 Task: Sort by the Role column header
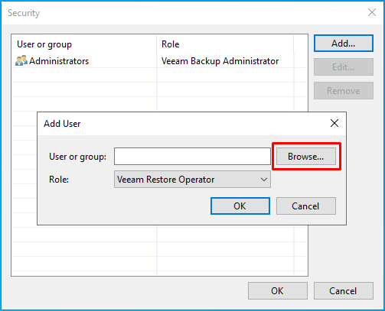pyautogui.click(x=225, y=44)
